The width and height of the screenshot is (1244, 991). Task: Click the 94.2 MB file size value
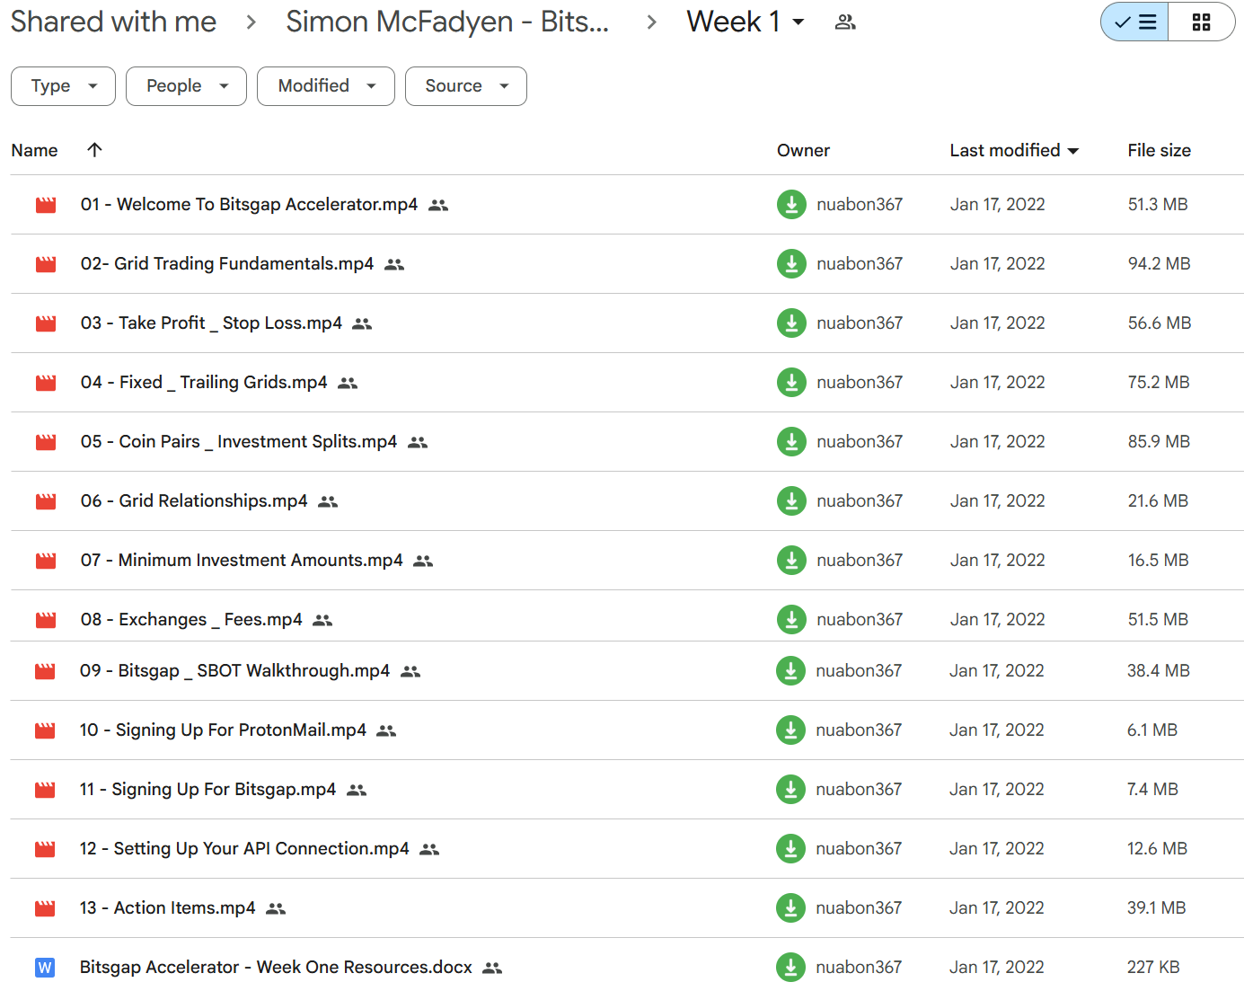point(1159,264)
